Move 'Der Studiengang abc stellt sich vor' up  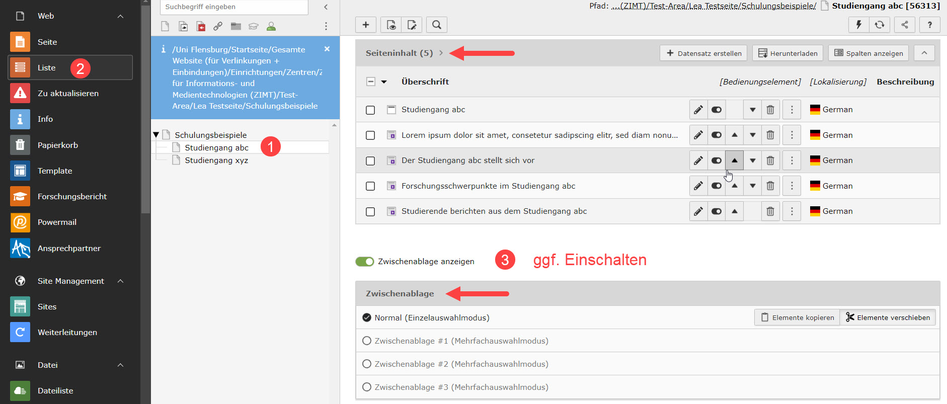tap(734, 160)
